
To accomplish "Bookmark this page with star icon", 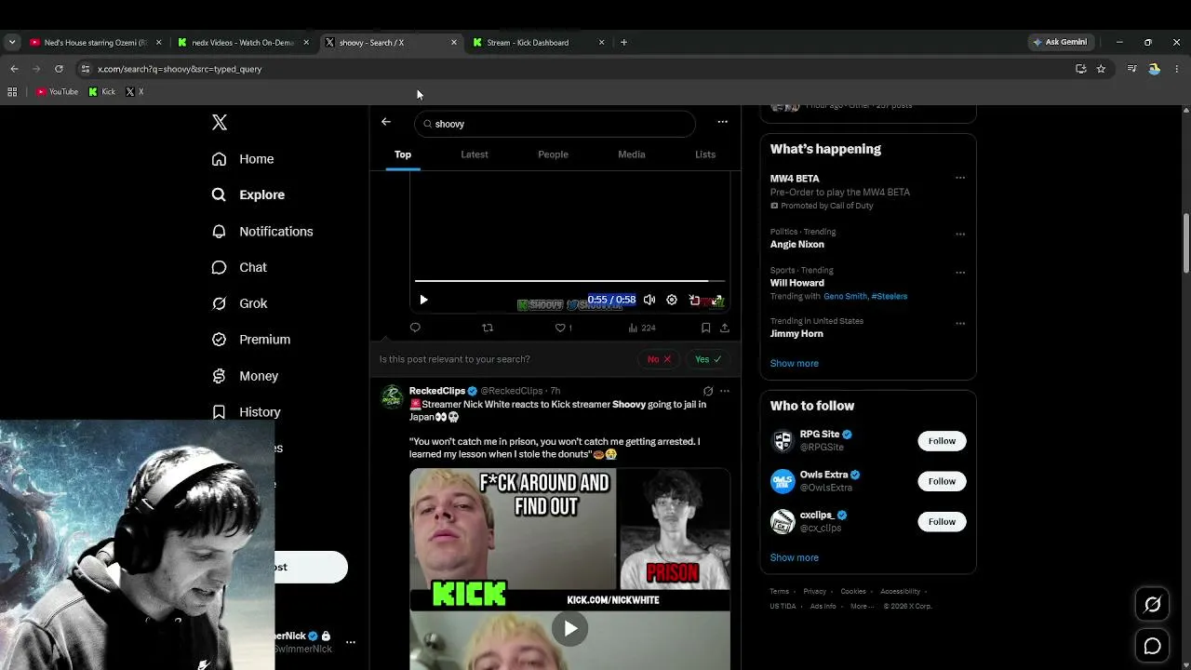I will point(1101,69).
